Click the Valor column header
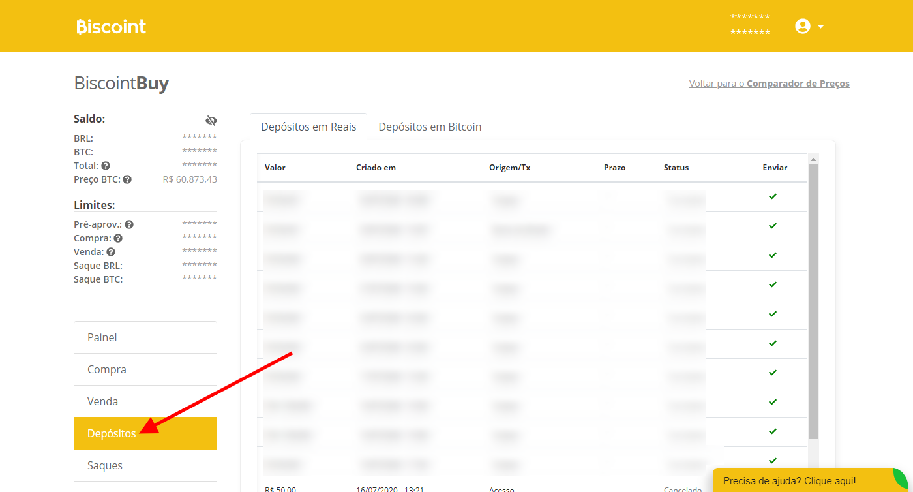Screen dimensions: 913x492 (275, 168)
